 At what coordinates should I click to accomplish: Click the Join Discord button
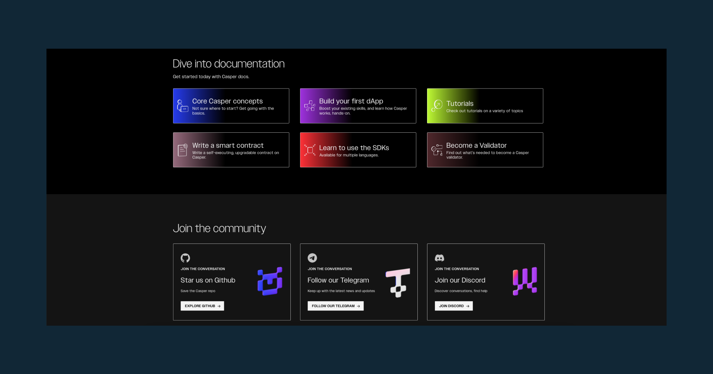click(453, 306)
